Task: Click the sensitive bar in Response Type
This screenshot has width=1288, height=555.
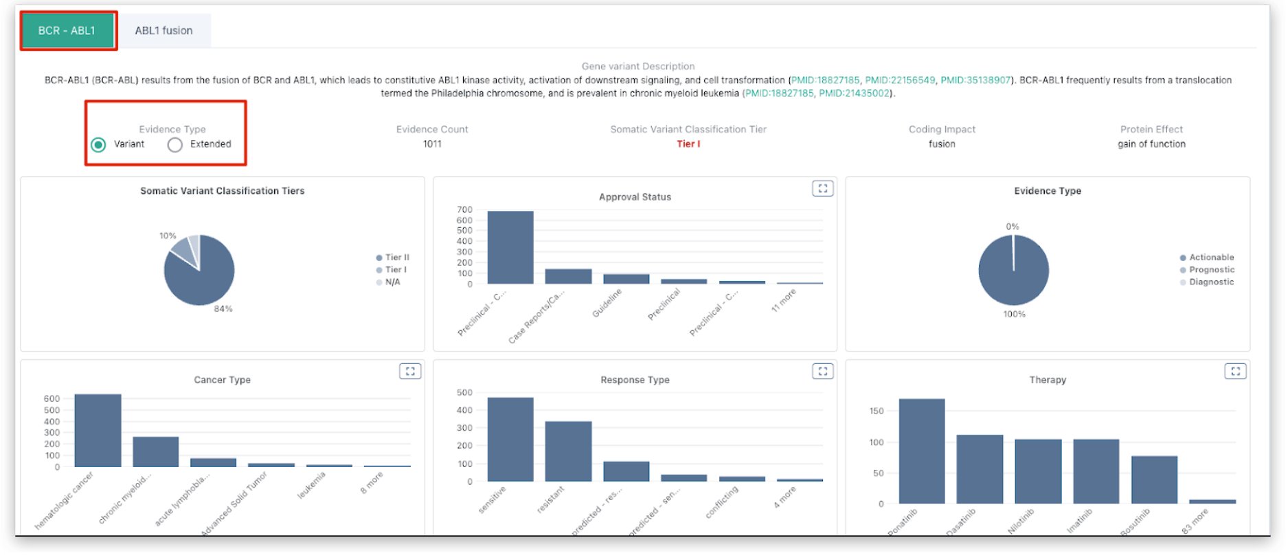Action: click(510, 440)
